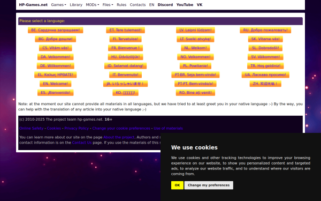Choose DE. Willkommen! language
321x201 pixels.
[56, 66]
